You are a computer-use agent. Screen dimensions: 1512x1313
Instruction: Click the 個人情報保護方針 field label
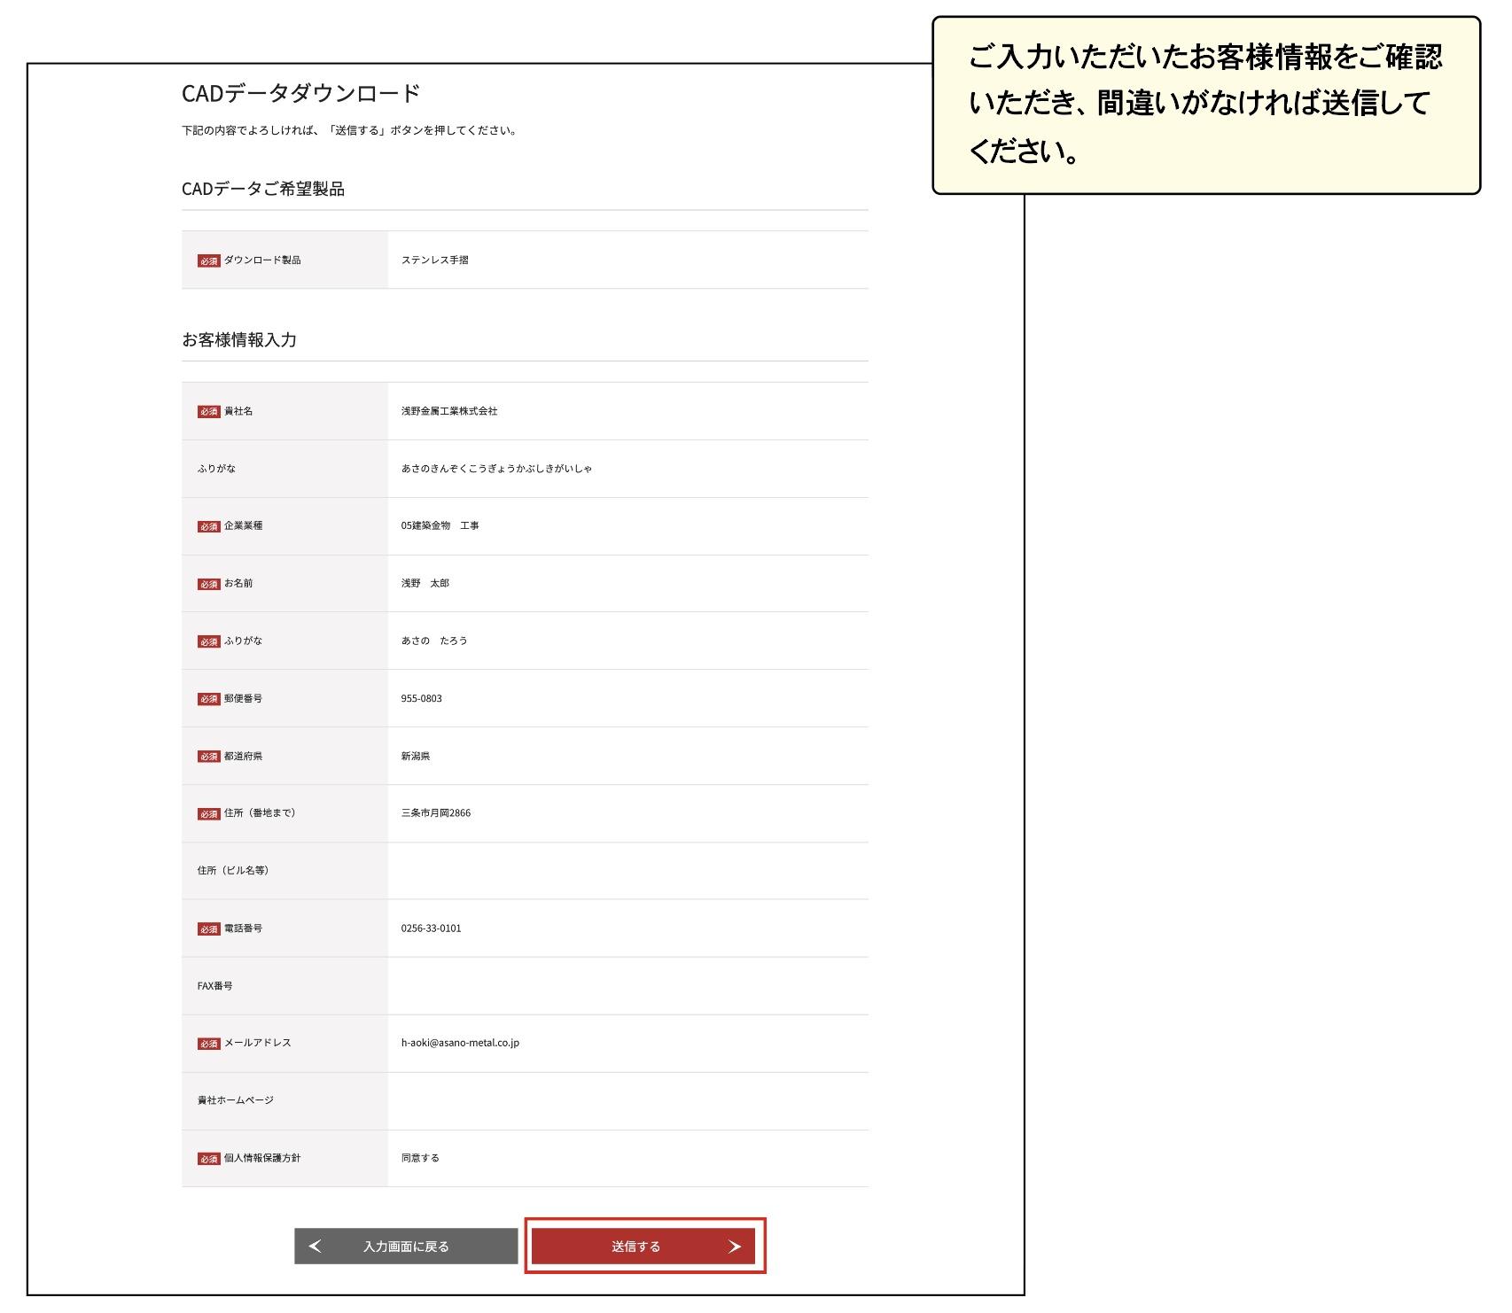pyautogui.click(x=262, y=1158)
